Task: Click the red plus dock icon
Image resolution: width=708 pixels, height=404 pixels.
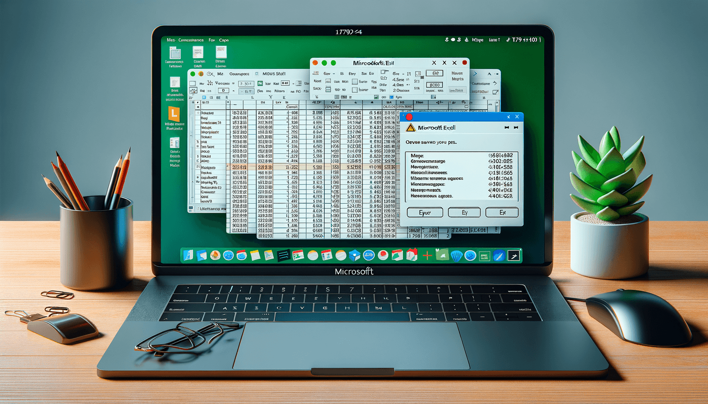Action: pos(427,256)
